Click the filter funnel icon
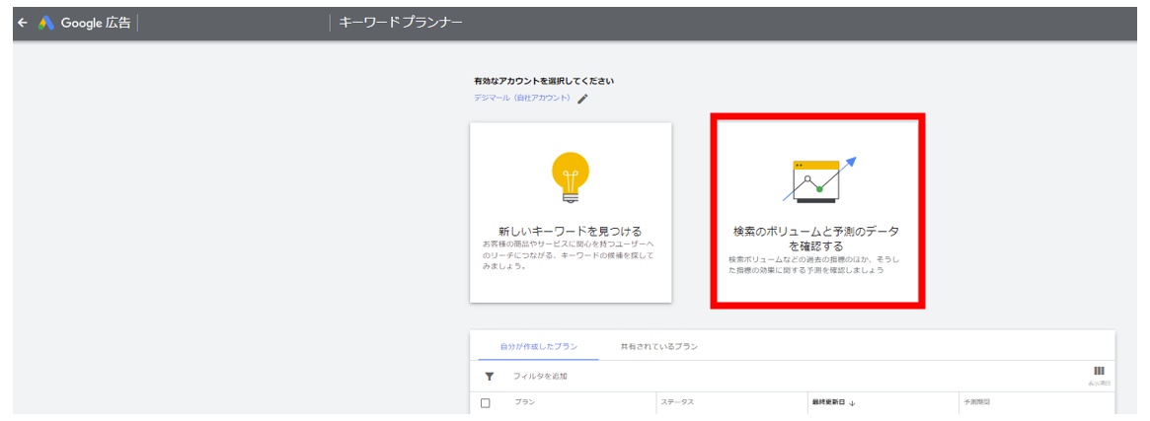Screen dimensions: 1150x421 [490, 377]
